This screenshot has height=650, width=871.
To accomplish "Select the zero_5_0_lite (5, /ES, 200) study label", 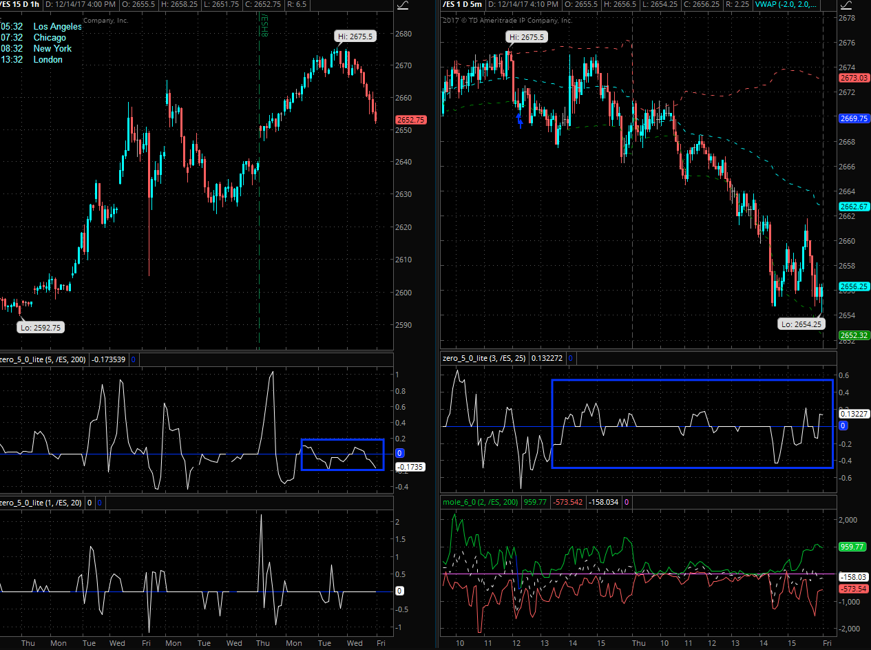I will pos(40,359).
